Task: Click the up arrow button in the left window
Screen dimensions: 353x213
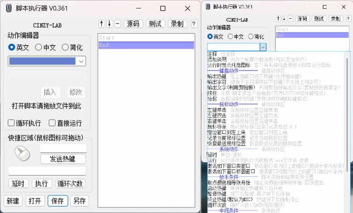Action: 102,24
